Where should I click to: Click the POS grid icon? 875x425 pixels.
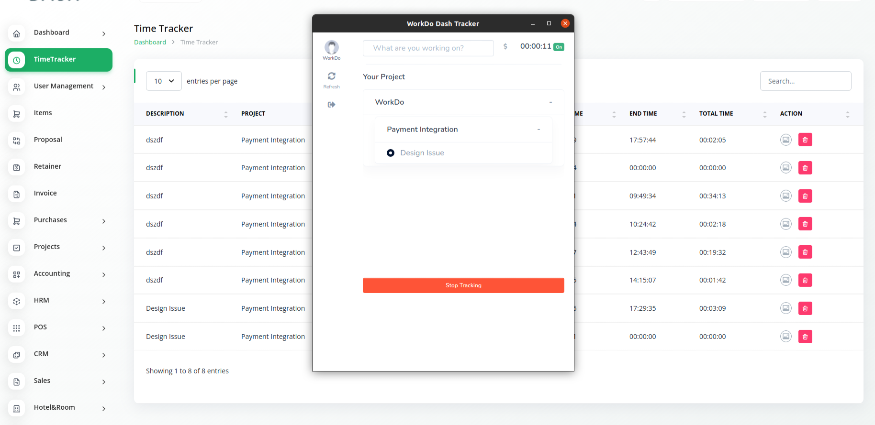pyautogui.click(x=17, y=328)
